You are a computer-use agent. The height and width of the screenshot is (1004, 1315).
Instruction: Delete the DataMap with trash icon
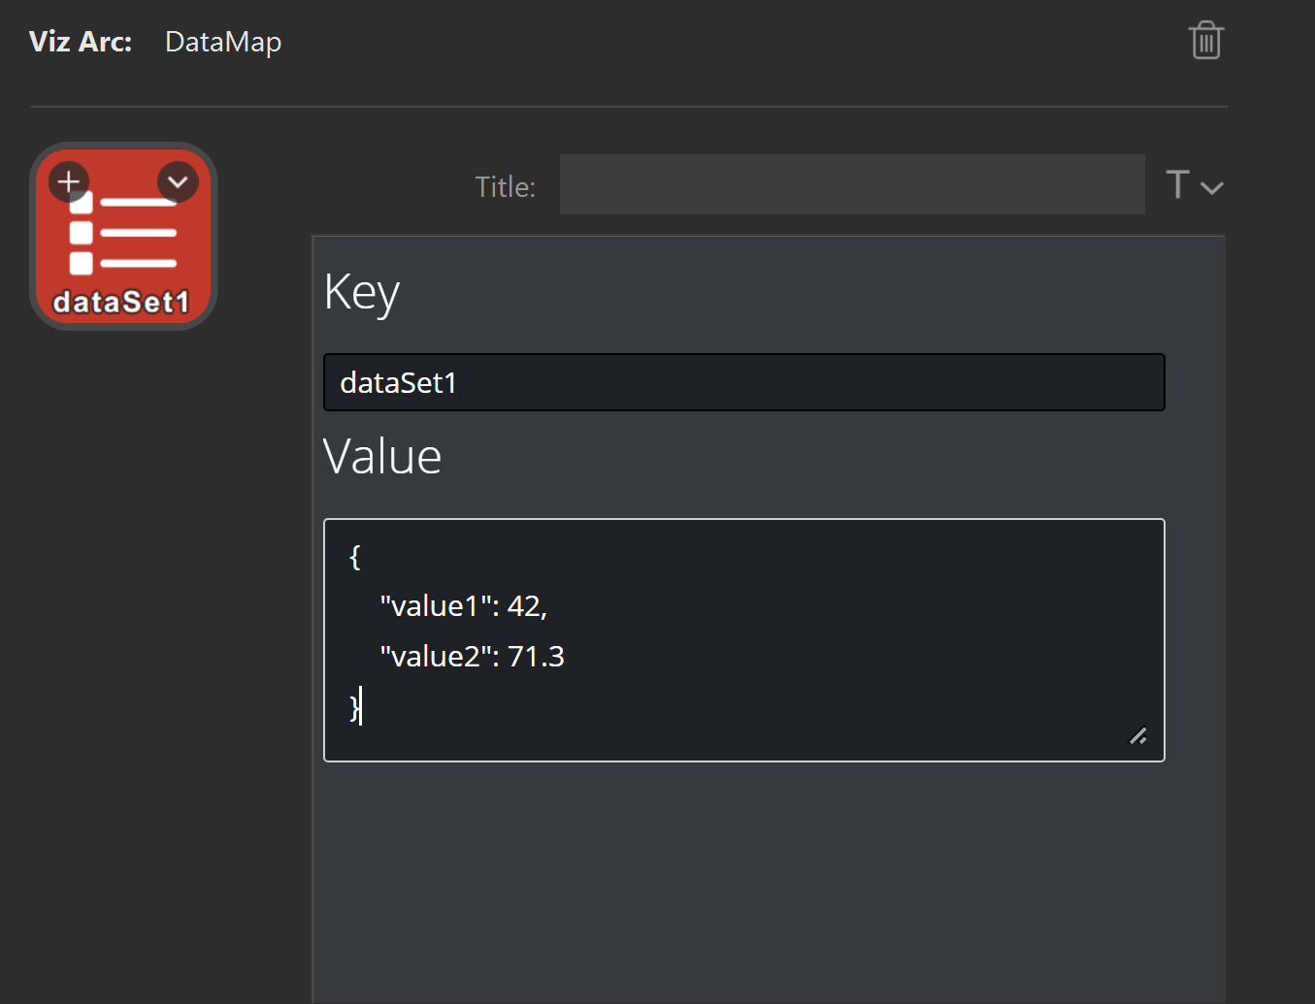(1205, 41)
